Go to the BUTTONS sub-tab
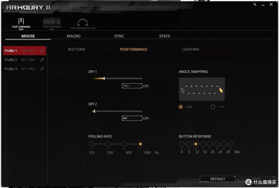Image resolution: width=279 pixels, height=188 pixels. [x=76, y=49]
